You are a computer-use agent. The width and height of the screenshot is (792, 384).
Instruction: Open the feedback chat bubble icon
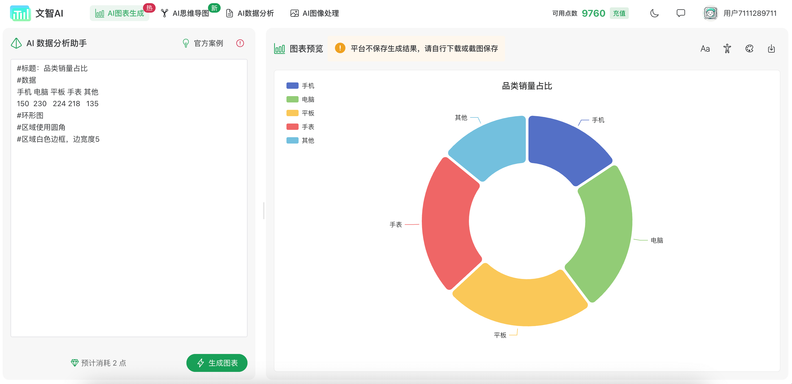(x=681, y=13)
